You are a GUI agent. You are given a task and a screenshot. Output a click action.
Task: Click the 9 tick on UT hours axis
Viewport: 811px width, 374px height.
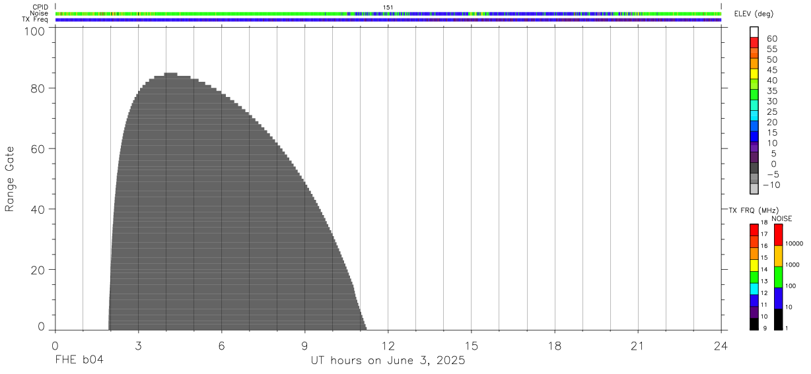click(x=304, y=345)
